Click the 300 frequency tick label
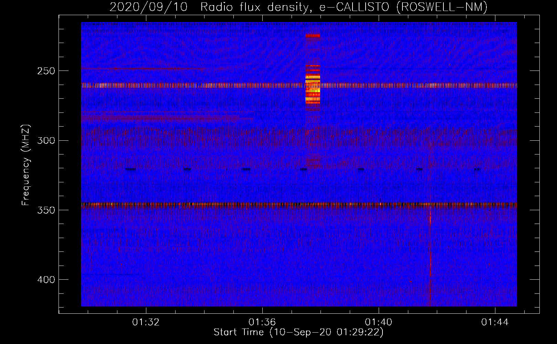 tap(46, 141)
